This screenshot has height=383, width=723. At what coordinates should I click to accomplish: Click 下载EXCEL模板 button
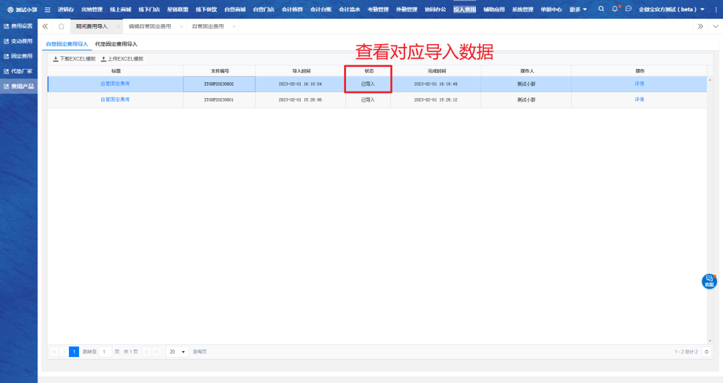click(x=74, y=59)
